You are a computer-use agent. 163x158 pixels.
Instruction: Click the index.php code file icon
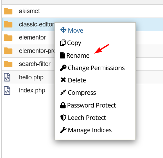coord(7,91)
